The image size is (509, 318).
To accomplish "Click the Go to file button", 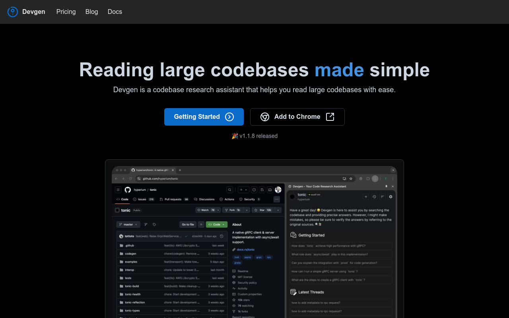I will pyautogui.click(x=188, y=225).
